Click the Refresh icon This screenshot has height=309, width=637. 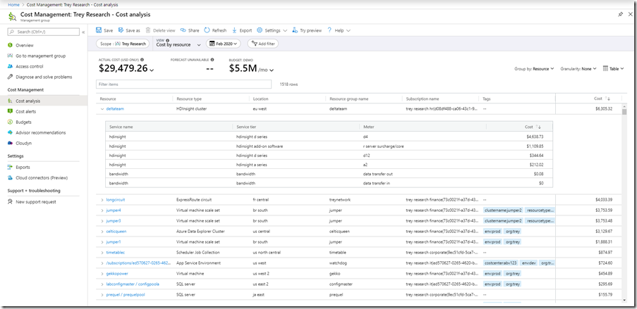(207, 30)
